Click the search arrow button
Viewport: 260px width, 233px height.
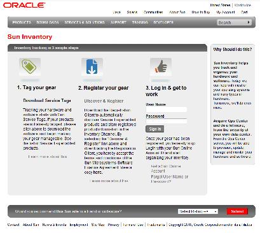(249, 22)
